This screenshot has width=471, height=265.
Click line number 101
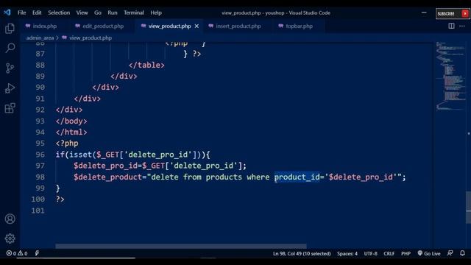pos(38,211)
